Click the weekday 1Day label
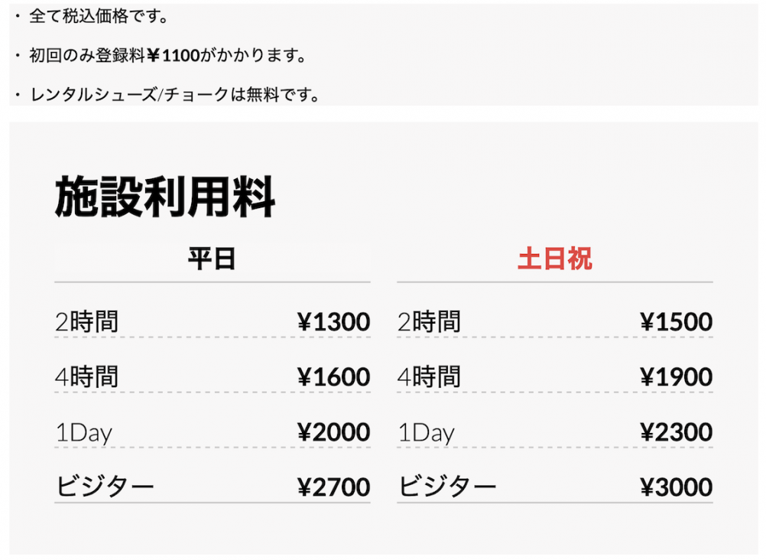 tap(83, 433)
